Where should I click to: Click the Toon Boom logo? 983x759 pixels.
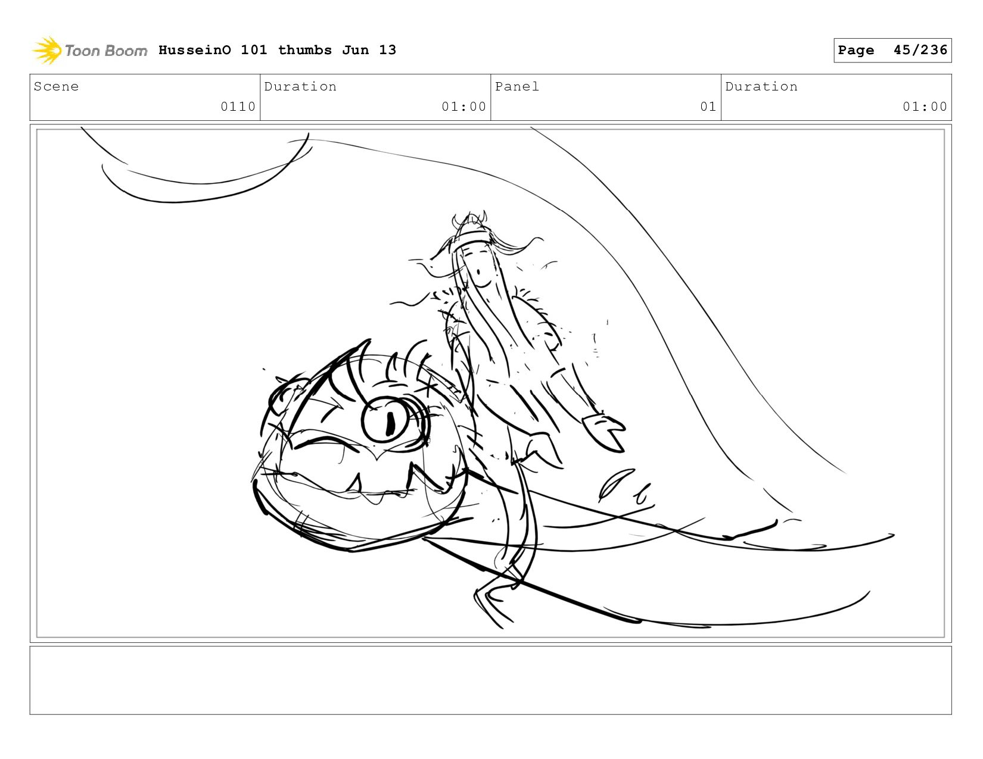pos(89,50)
